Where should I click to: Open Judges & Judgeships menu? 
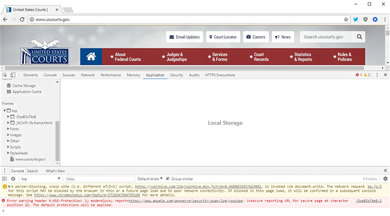pyautogui.click(x=175, y=57)
